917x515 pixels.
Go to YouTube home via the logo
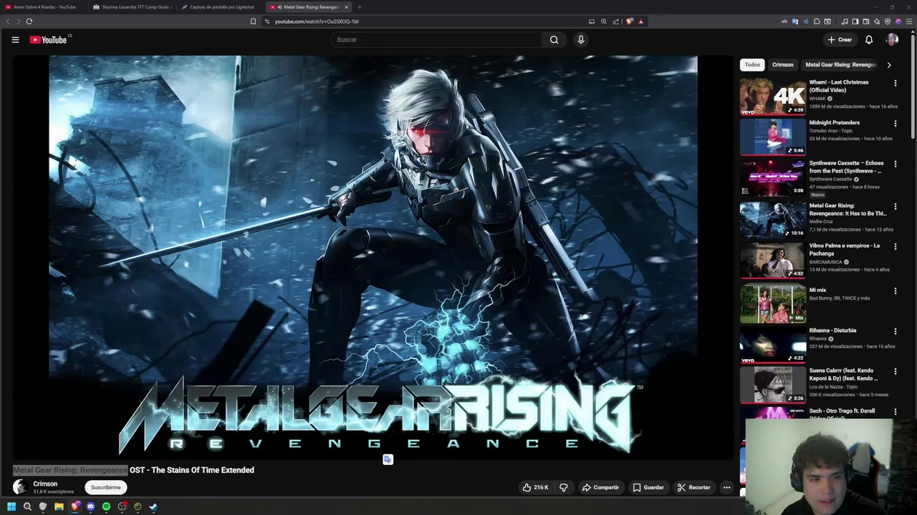tap(48, 40)
